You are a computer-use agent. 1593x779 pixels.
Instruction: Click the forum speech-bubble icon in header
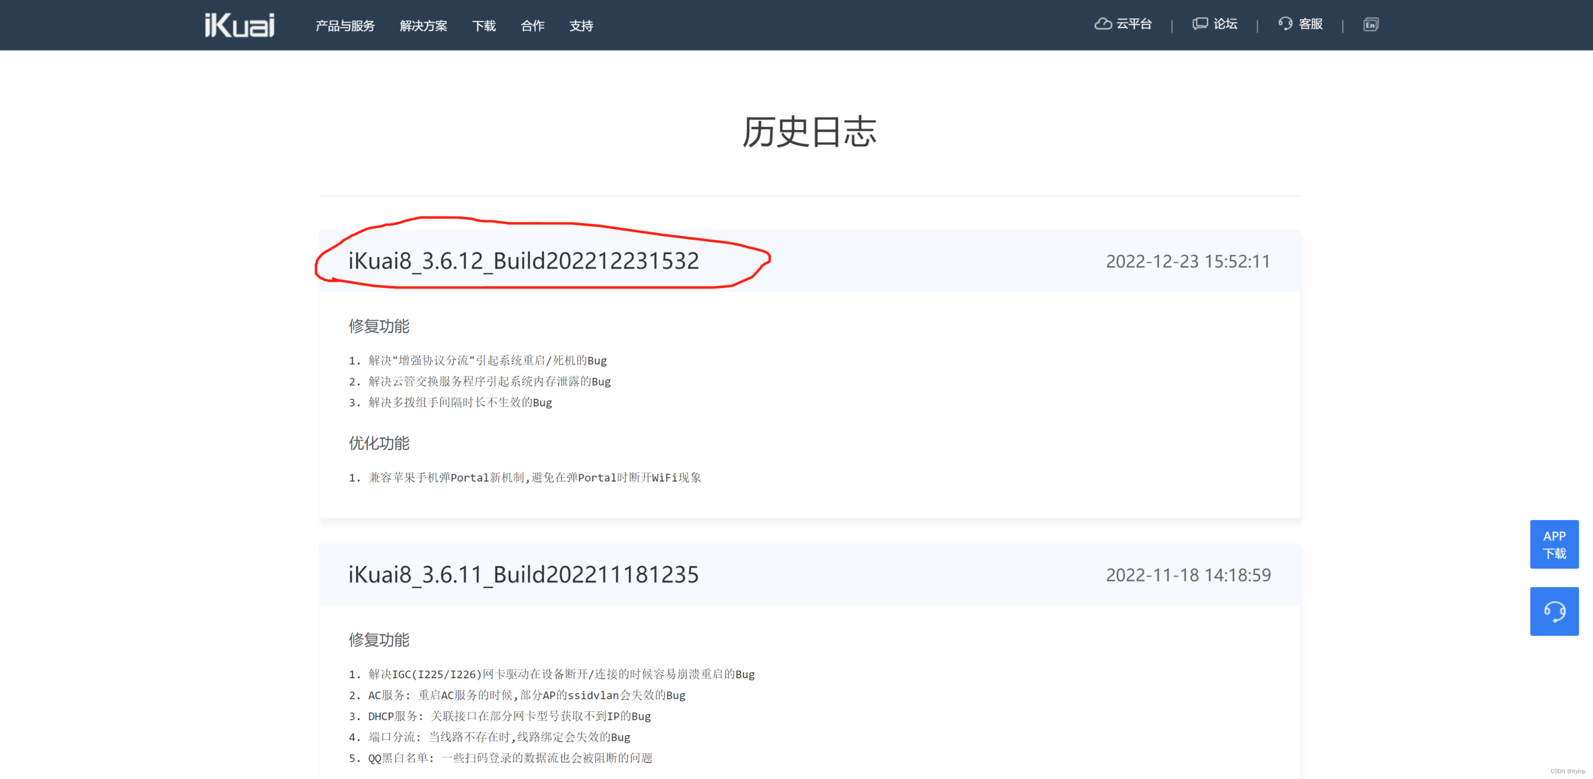click(1198, 23)
